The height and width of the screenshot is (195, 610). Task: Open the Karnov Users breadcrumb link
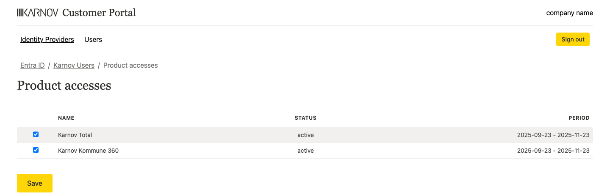coord(74,66)
